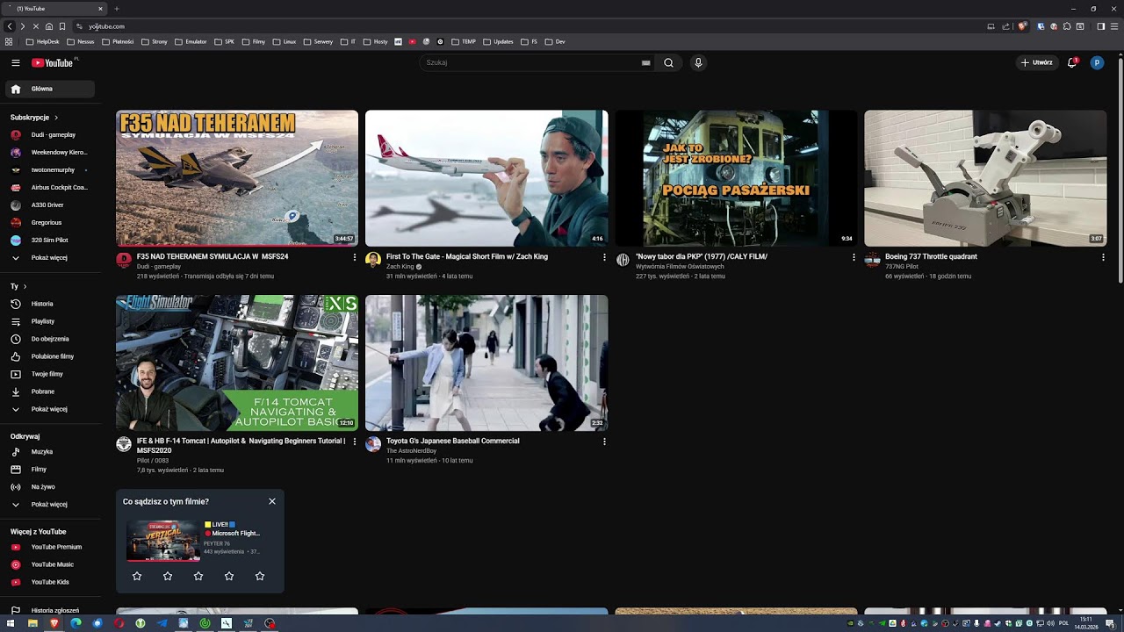
Task: Open the Linux bookmarks folder
Action: tap(284, 41)
